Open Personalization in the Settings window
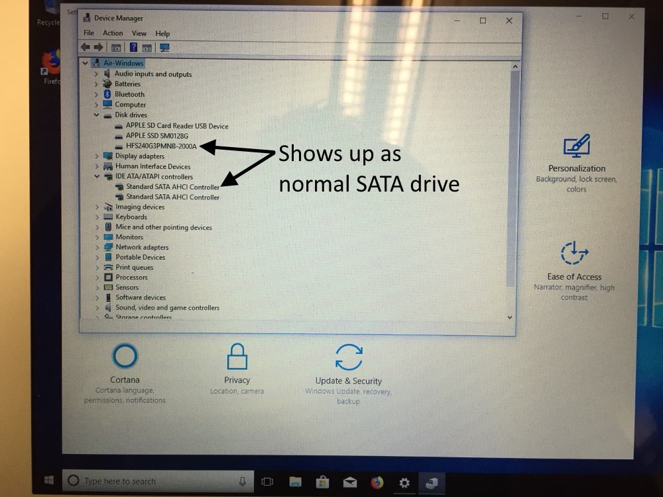This screenshot has width=663, height=497. click(576, 164)
